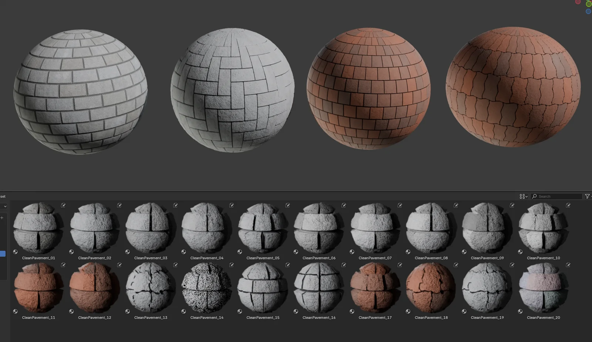592x342 pixels.
Task: Click the edit pencil icon on CleanPavement_09
Action: click(512, 205)
